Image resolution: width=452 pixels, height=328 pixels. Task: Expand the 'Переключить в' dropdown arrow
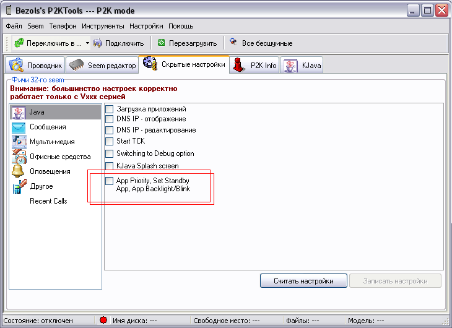coord(87,43)
